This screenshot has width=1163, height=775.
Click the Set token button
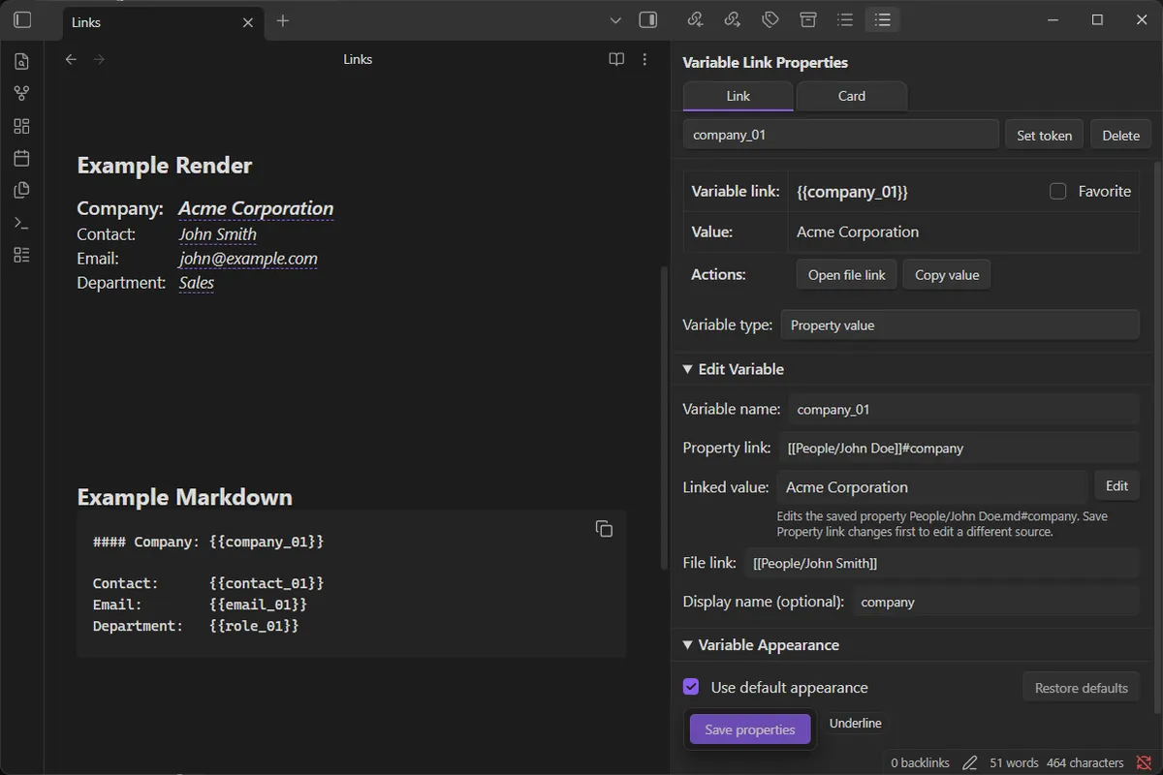point(1044,135)
